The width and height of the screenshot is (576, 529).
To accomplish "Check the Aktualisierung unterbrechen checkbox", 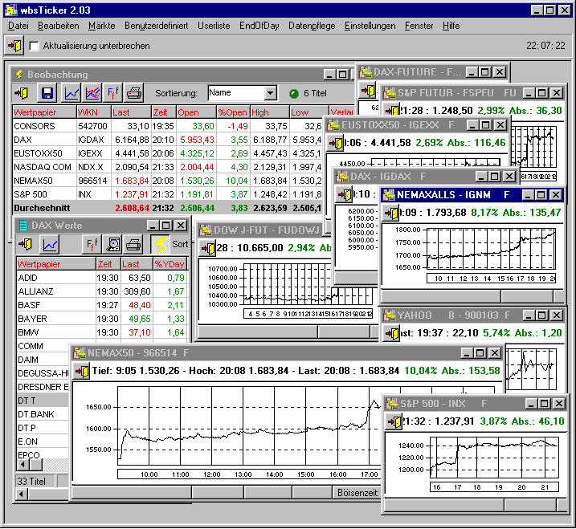I will [34, 47].
